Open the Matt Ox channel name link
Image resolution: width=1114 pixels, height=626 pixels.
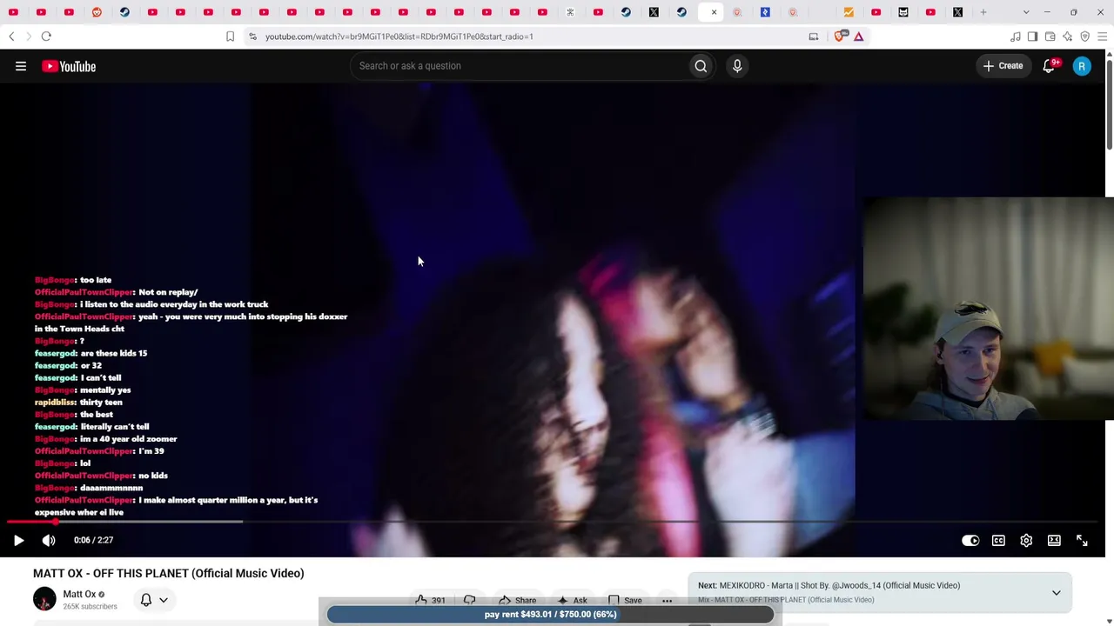click(x=79, y=595)
